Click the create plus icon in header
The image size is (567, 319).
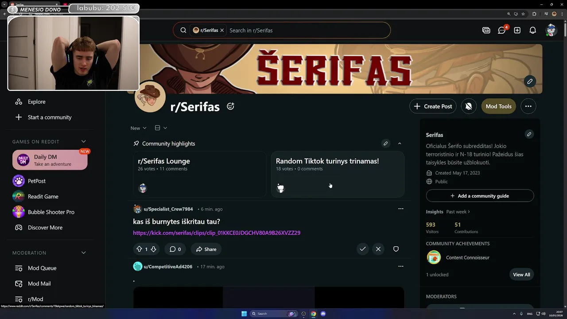[x=517, y=30]
